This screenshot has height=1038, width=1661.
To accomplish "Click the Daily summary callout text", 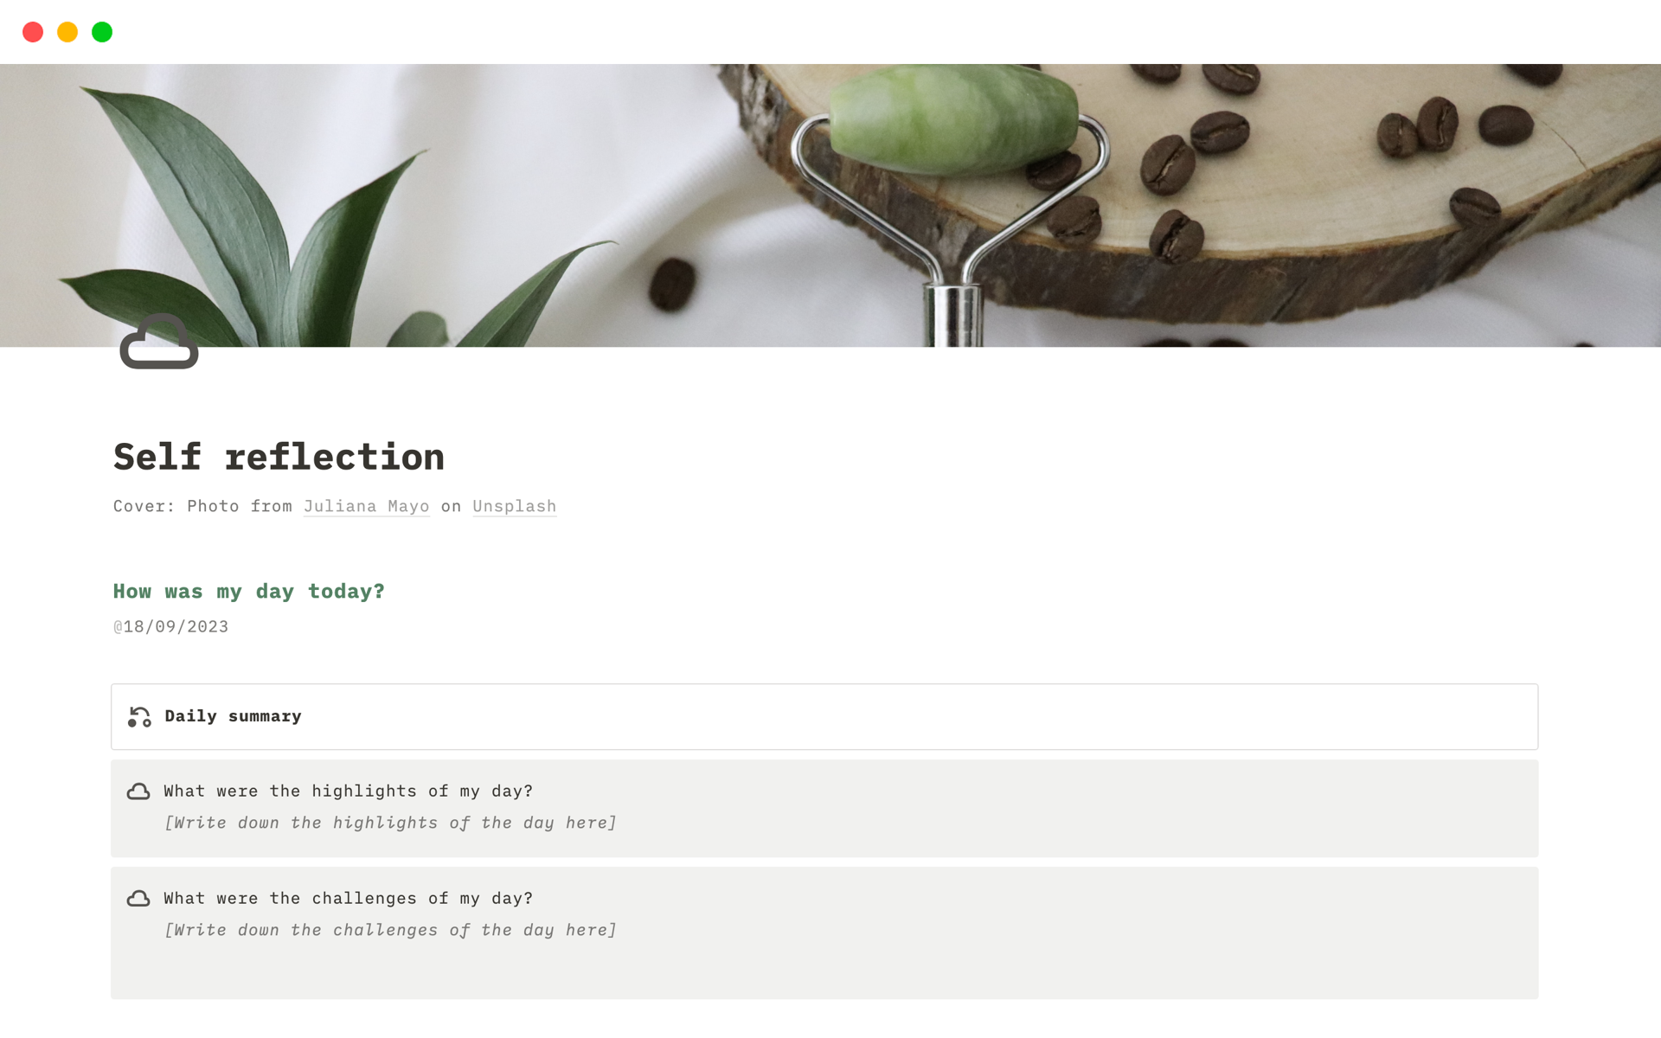I will [233, 716].
